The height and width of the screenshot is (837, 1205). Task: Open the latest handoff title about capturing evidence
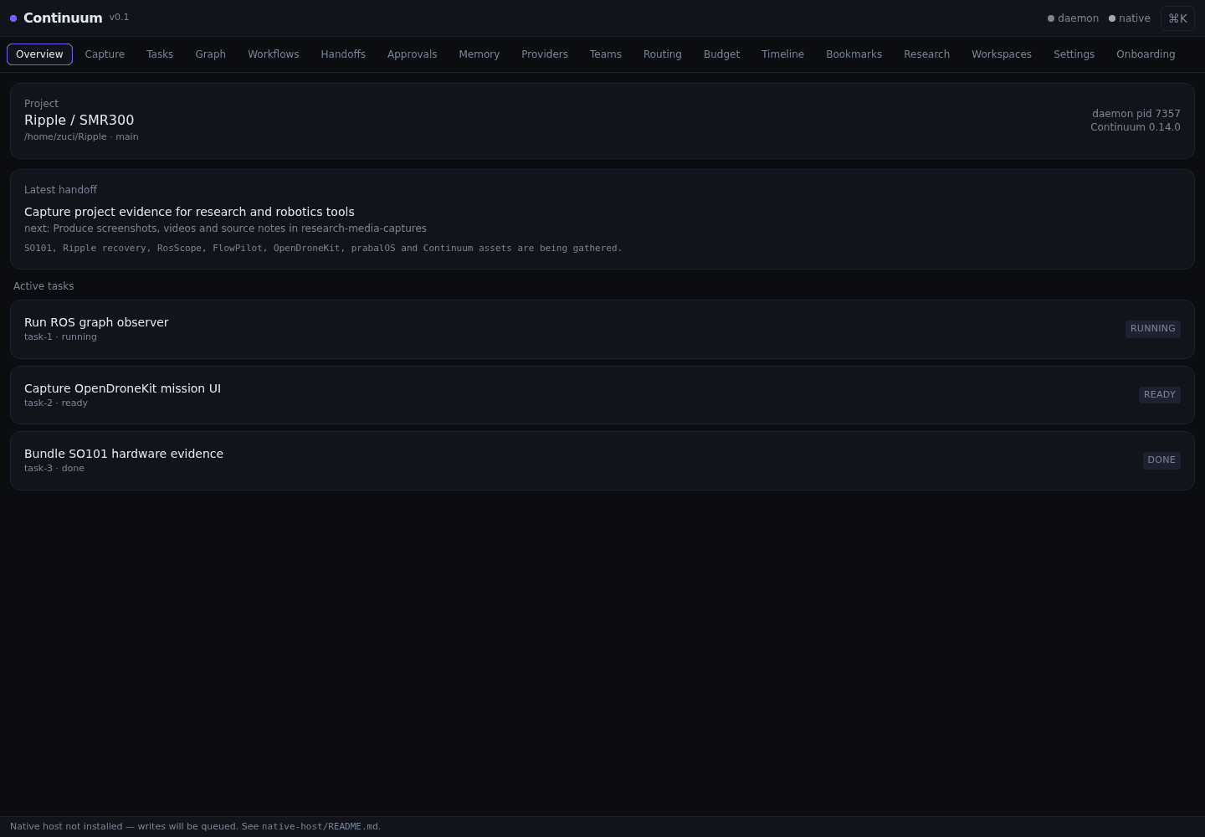[189, 213]
